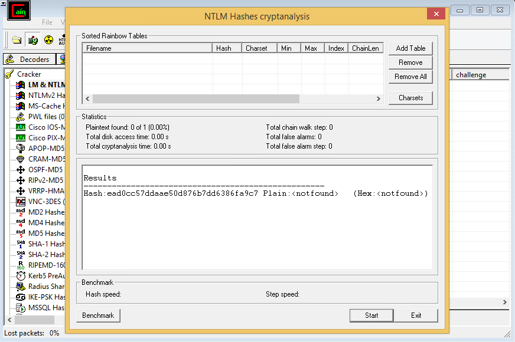Image resolution: width=515 pixels, height=342 pixels.
Task: Click the Max column header
Action: click(x=312, y=48)
